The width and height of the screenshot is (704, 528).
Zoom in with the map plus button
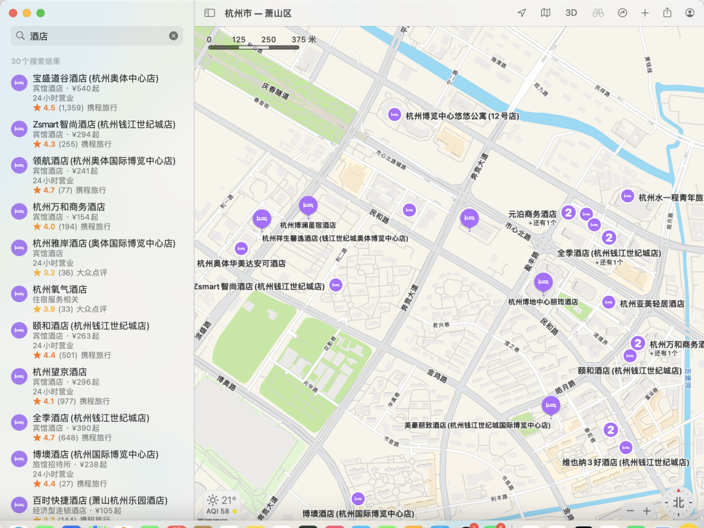tap(647, 511)
